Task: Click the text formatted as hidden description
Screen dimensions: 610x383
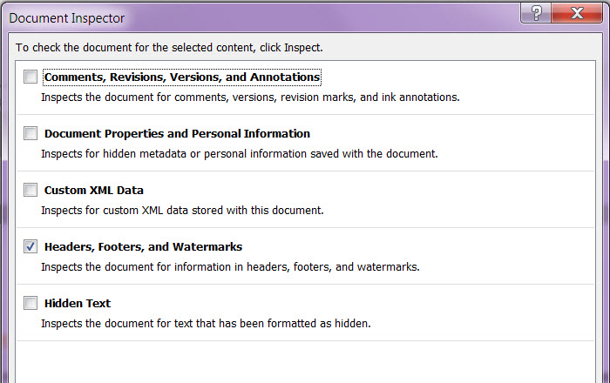Action: [206, 324]
